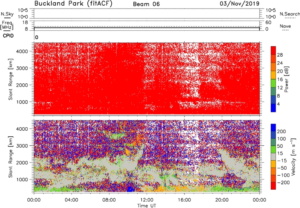Image resolution: width=300 pixels, height=208 pixels.
Task: Click the 'Time UT' axis label
Action: pyautogui.click(x=147, y=206)
